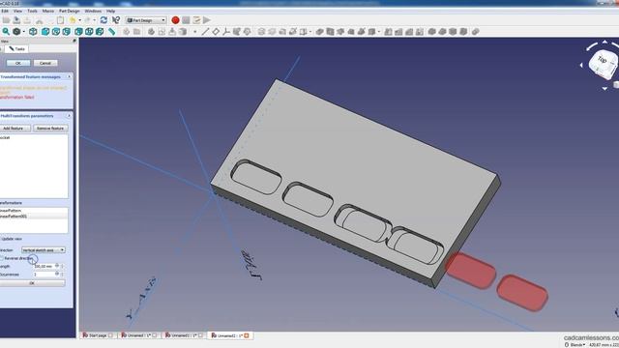Open the Part Design workbench dropdown

(x=146, y=20)
